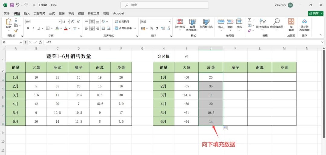Click the Format Painter brush icon
Image resolution: width=326 pixels, height=155 pixels.
click(x=16, y=31)
